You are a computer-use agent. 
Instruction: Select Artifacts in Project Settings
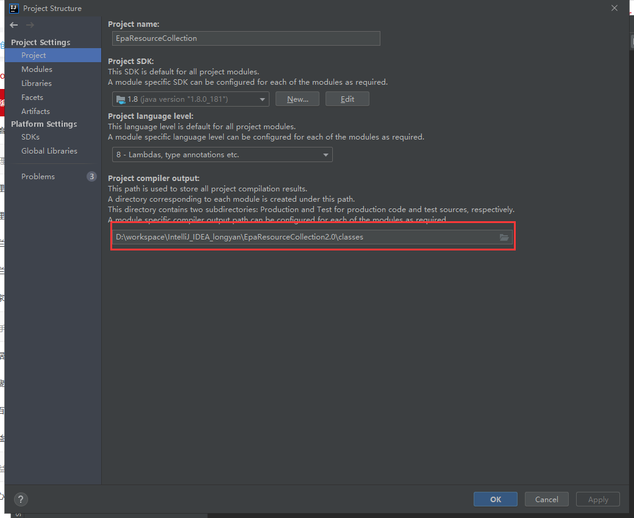point(35,111)
